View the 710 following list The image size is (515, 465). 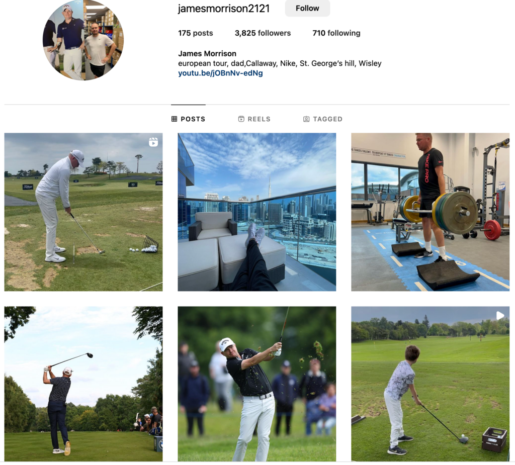pos(336,33)
